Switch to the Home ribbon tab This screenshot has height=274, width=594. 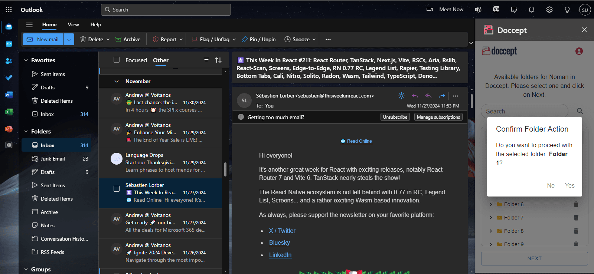(x=49, y=24)
